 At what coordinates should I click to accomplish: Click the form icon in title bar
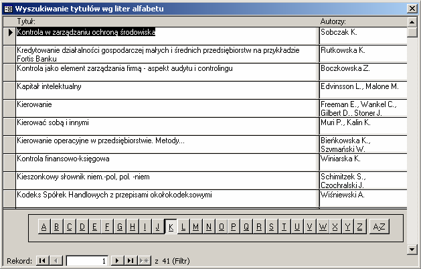click(x=8, y=9)
